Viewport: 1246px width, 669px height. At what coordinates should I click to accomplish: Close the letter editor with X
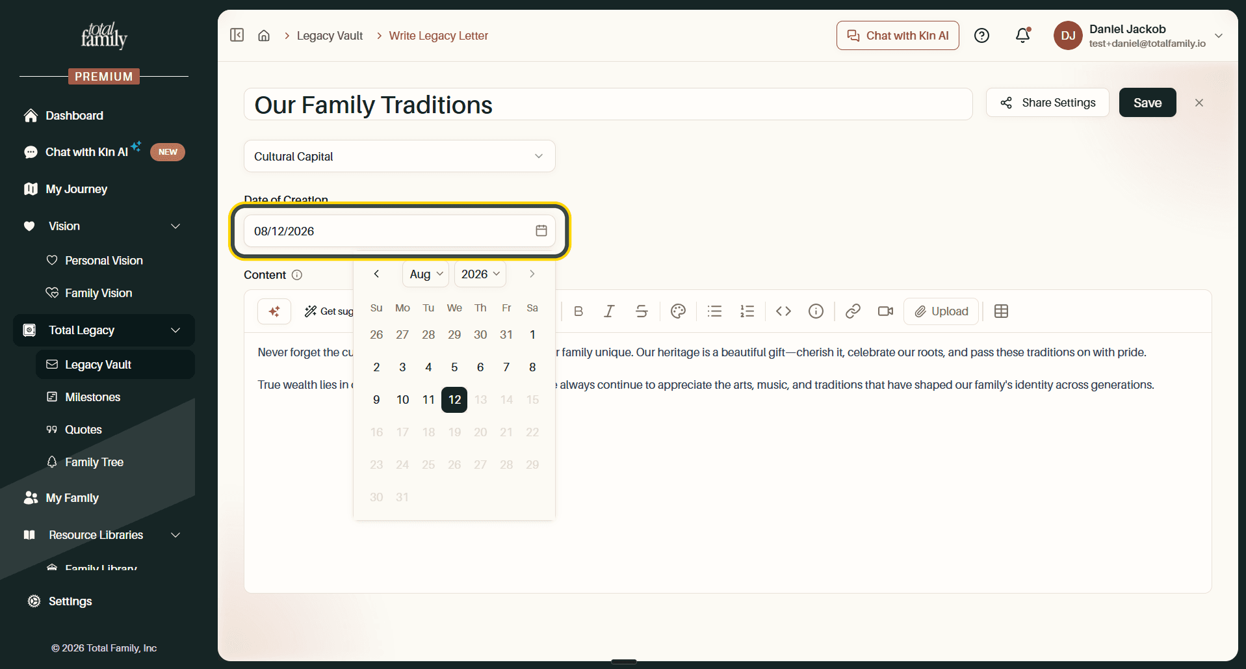(x=1199, y=103)
